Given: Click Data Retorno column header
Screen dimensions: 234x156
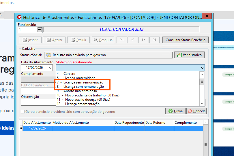Looking at the screenshot, I should click(x=159, y=123).
